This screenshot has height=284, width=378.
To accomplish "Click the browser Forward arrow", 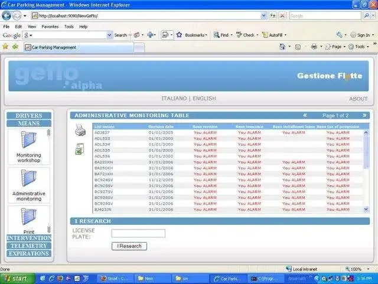I will [17, 16].
